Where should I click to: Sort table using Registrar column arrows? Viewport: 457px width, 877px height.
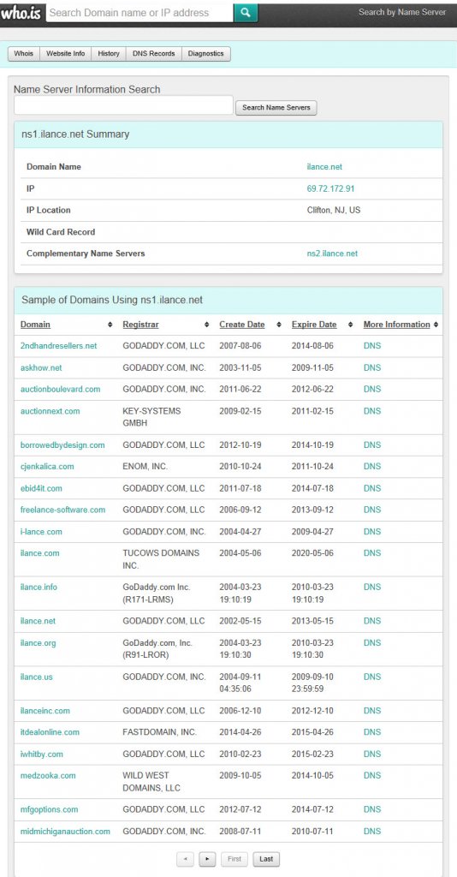[207, 325]
